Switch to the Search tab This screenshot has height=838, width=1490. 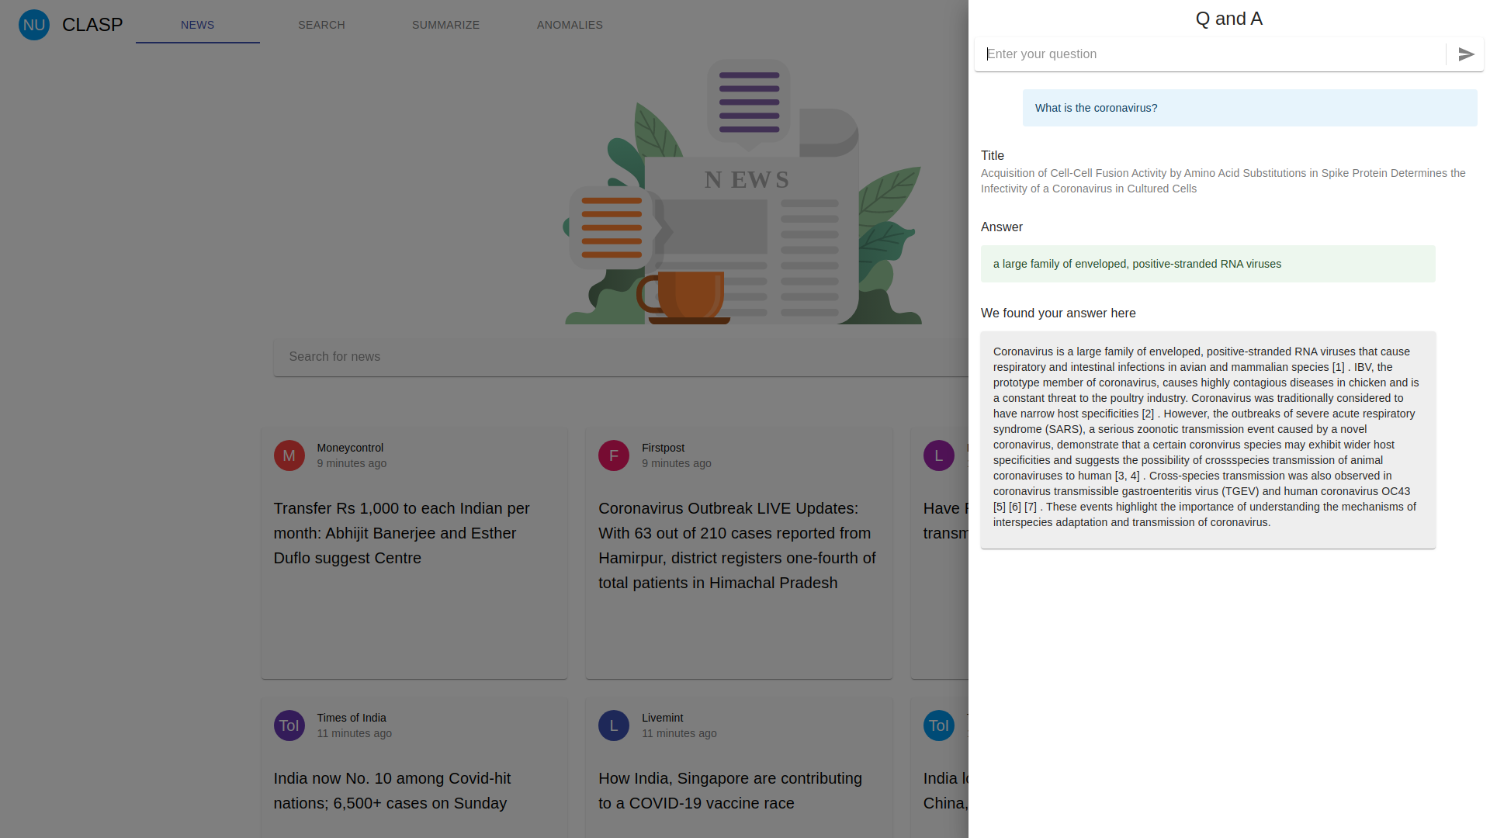coord(321,25)
